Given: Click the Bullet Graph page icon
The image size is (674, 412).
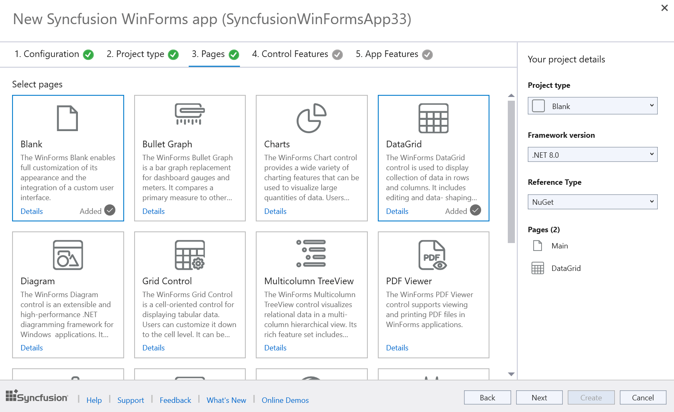Looking at the screenshot, I should 190,114.
